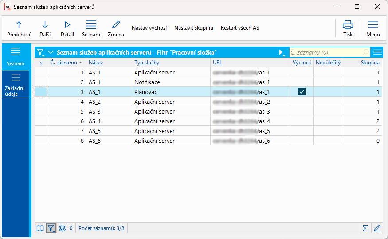Open the Základní údaje sidebar tab
This screenshot has width=388, height=239.
pyautogui.click(x=16, y=85)
